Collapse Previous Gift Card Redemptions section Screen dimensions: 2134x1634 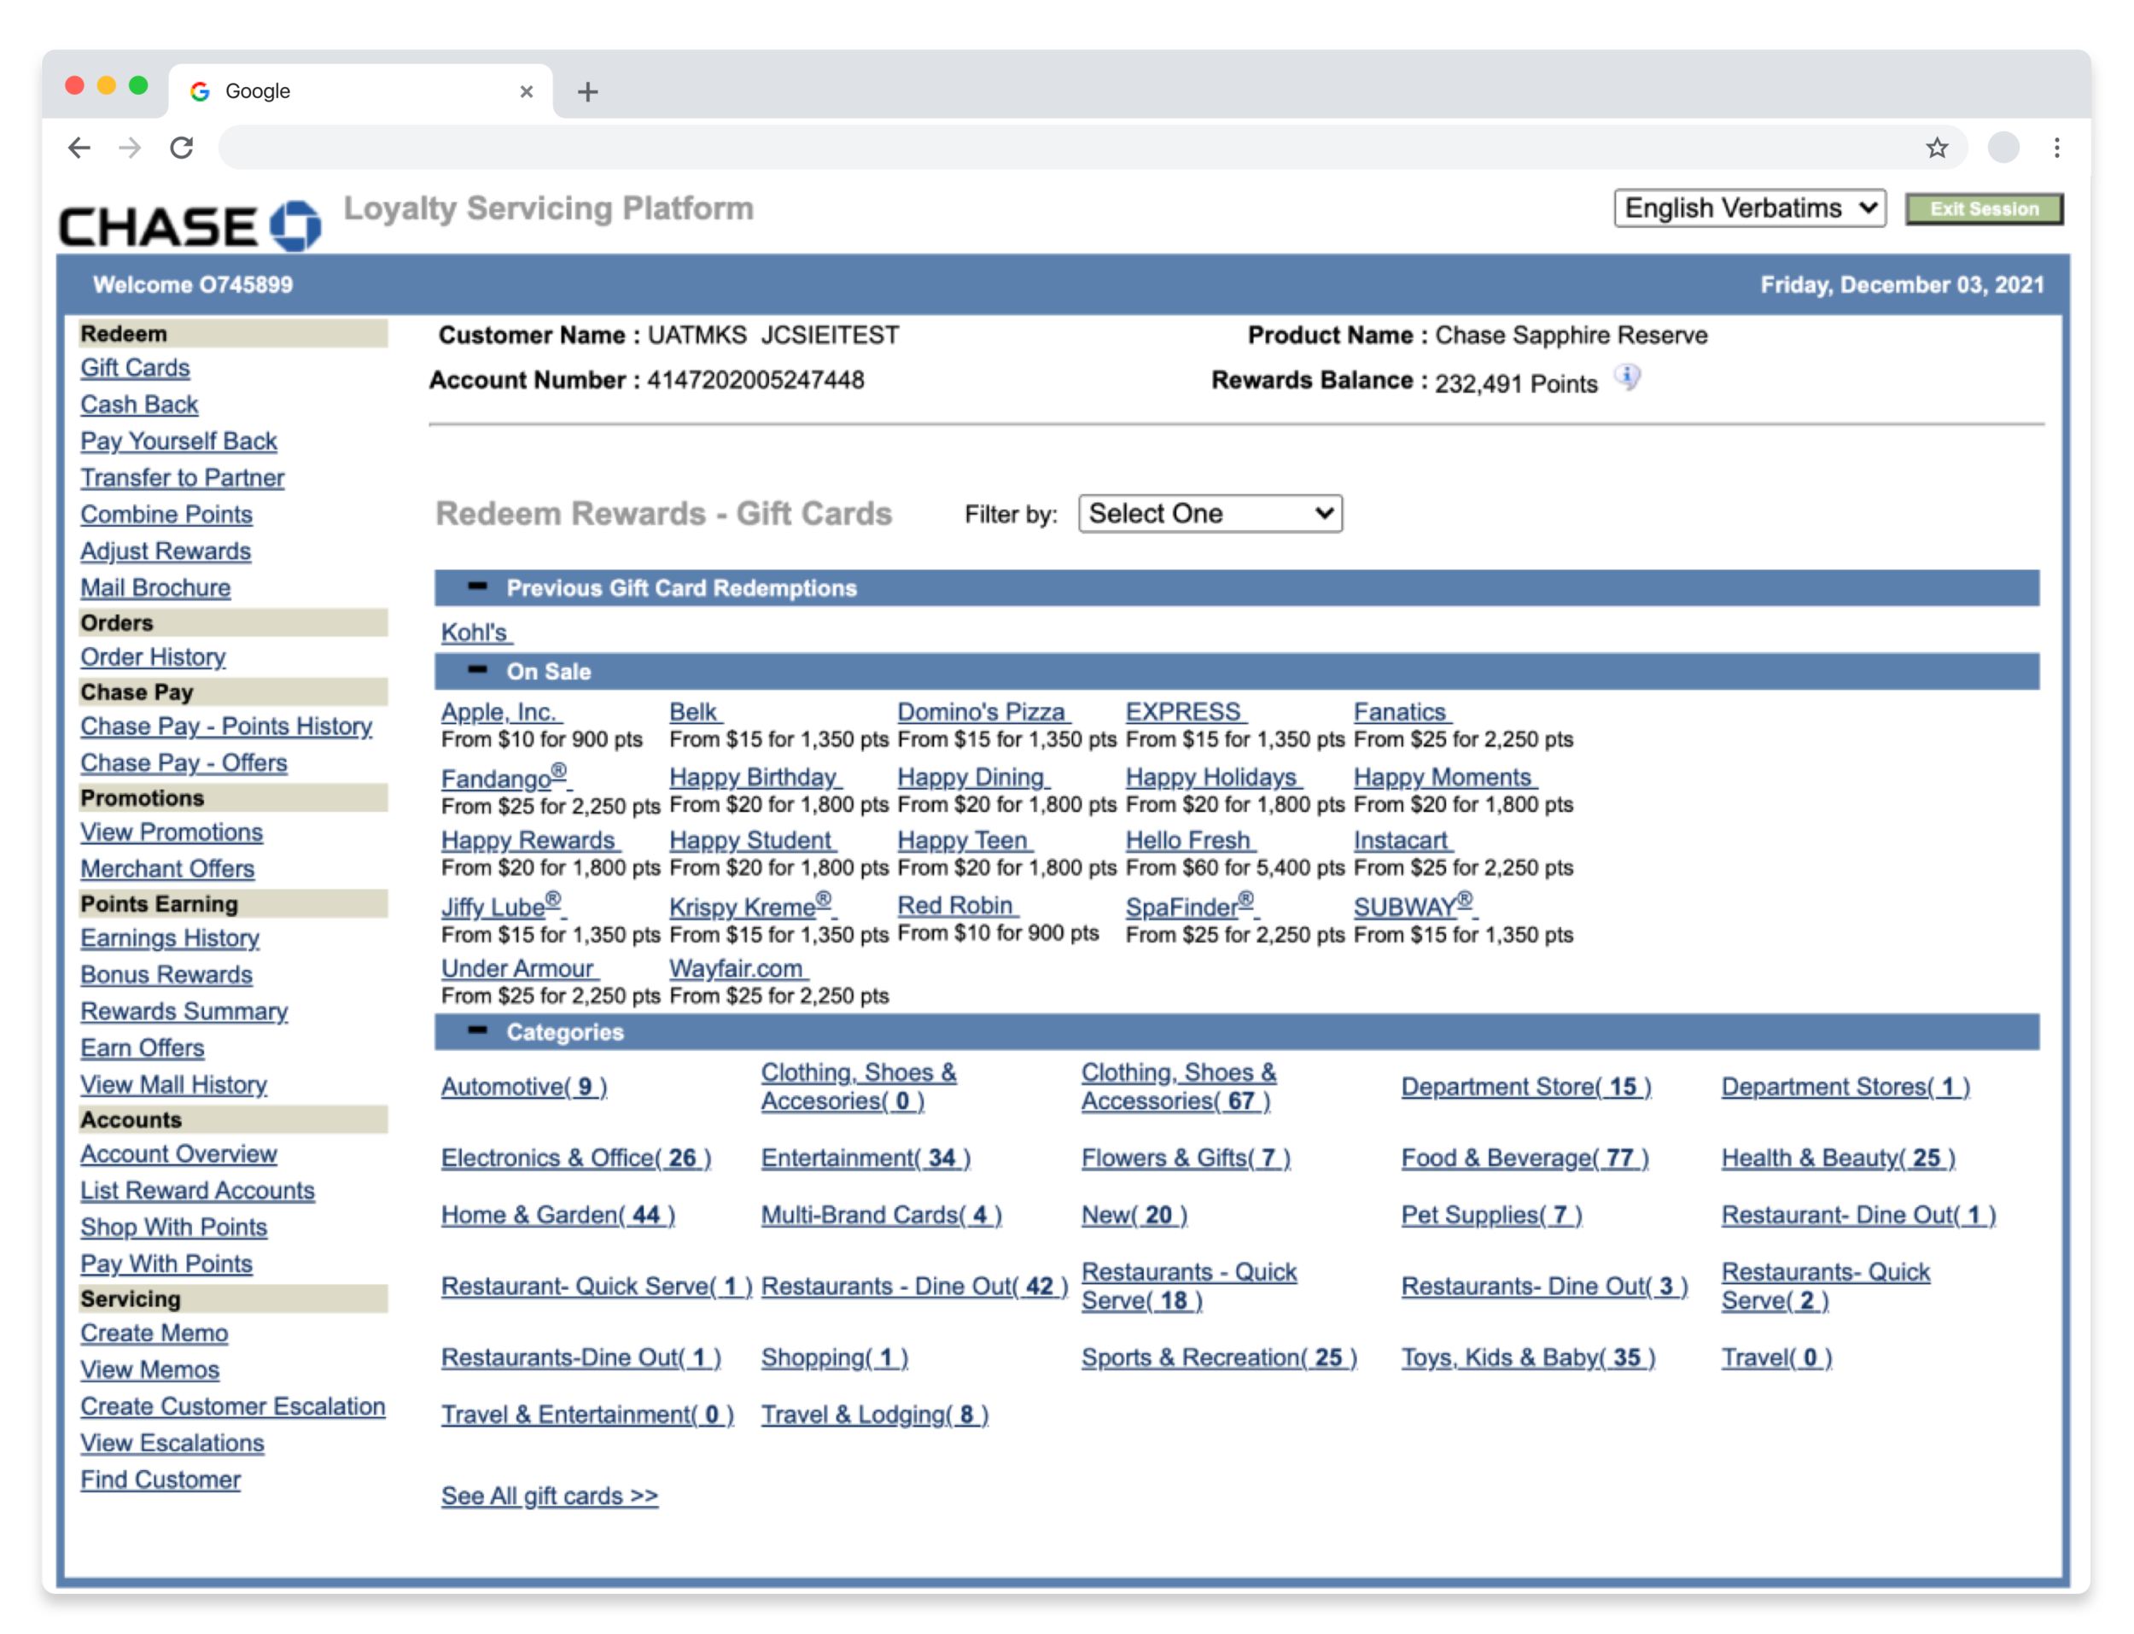[x=477, y=586]
